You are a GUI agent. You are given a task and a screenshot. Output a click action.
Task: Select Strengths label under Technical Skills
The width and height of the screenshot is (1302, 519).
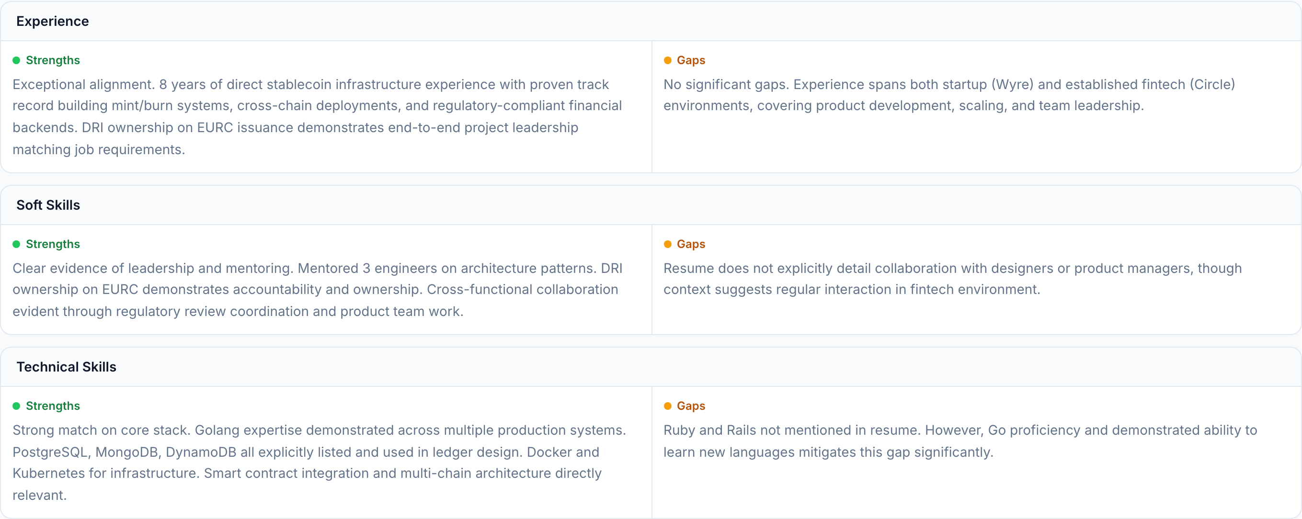point(53,406)
